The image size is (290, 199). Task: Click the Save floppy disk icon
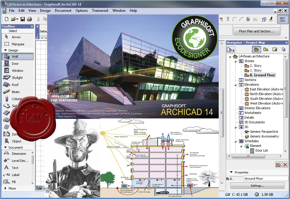pyautogui.click(x=23, y=19)
